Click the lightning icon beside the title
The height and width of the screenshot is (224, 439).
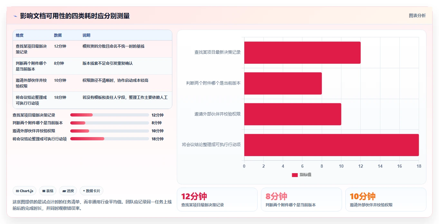[15, 16]
